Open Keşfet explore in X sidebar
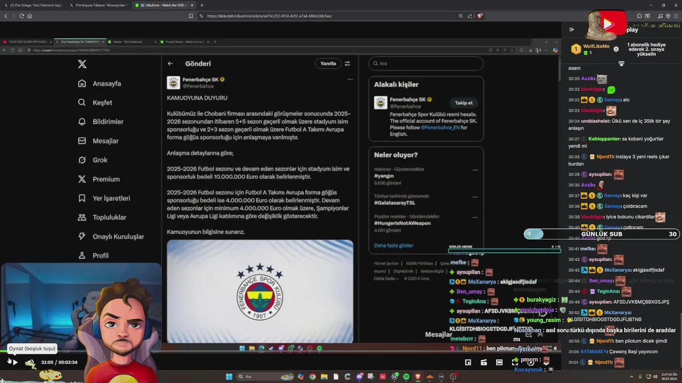The height and width of the screenshot is (383, 682). [95, 103]
